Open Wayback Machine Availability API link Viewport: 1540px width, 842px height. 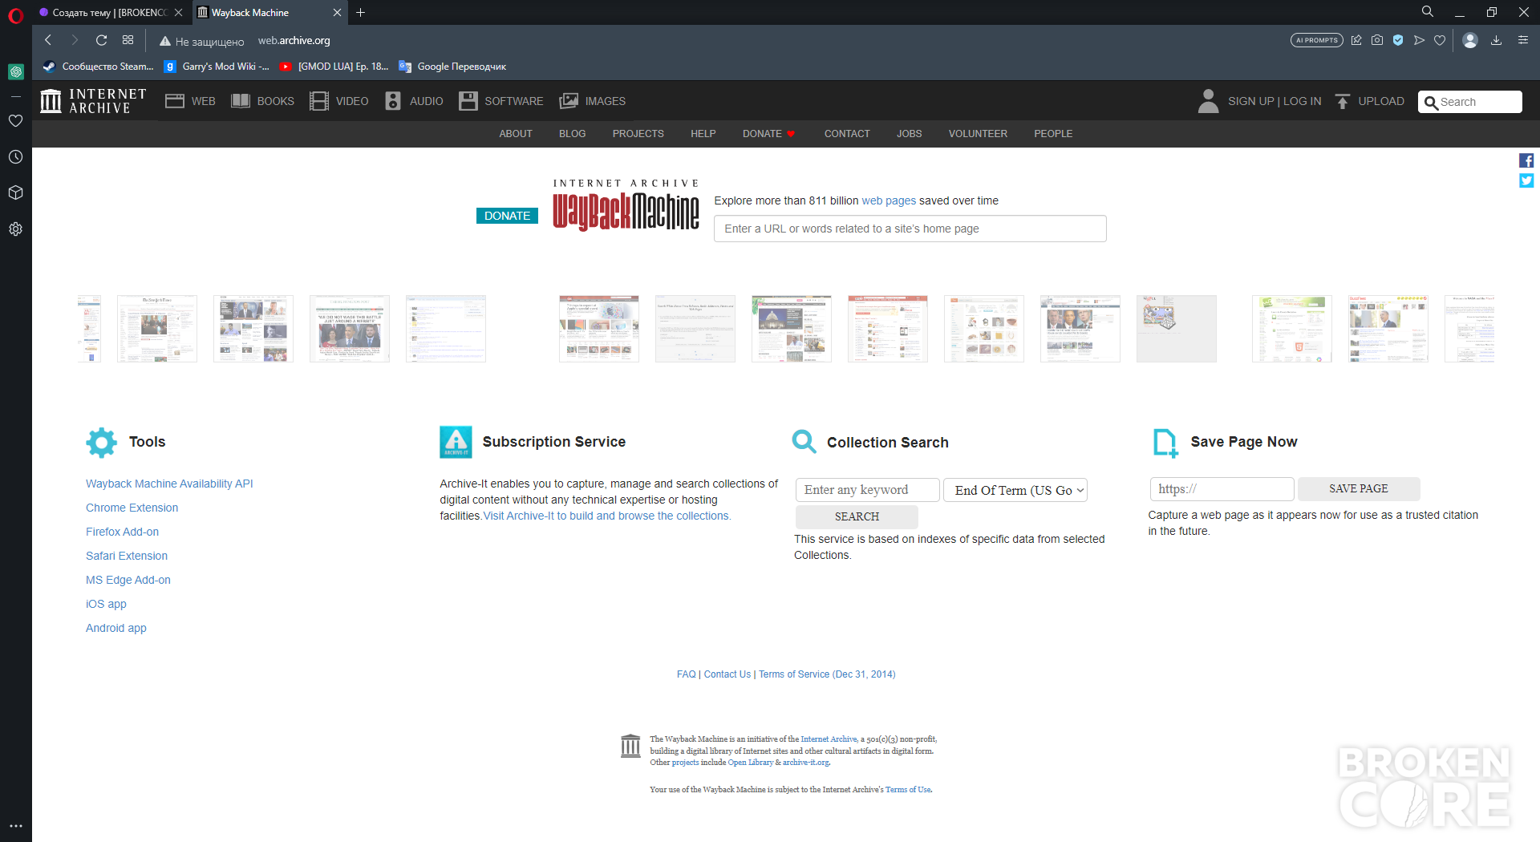[x=169, y=484]
